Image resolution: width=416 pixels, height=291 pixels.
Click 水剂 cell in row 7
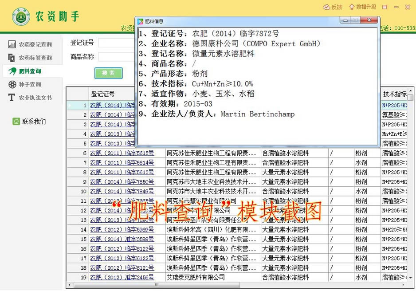click(x=367, y=163)
